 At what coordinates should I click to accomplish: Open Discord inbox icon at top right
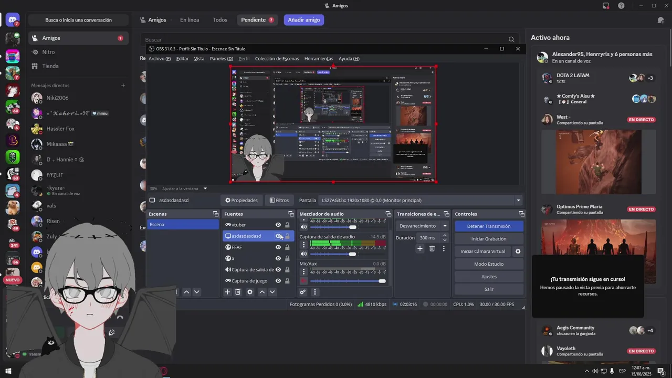(x=606, y=6)
